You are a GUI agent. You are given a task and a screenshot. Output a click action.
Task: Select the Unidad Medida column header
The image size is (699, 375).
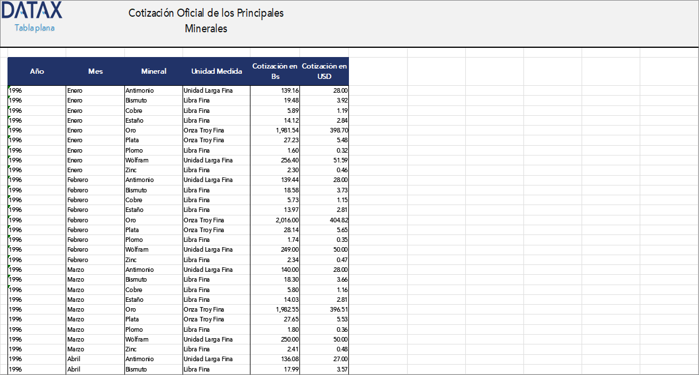tap(215, 71)
